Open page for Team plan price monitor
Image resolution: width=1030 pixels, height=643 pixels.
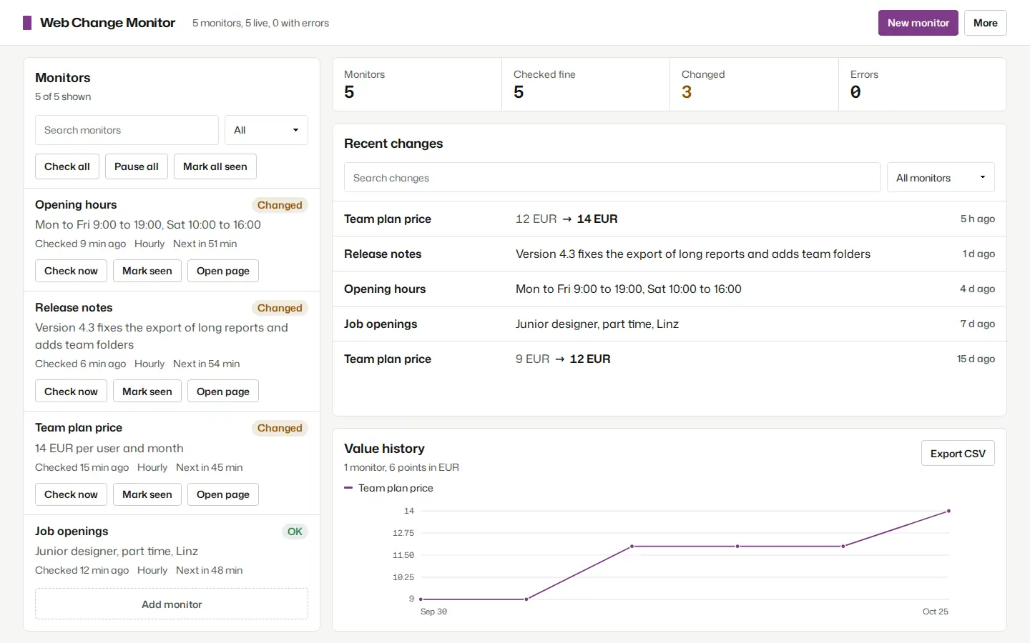point(223,494)
